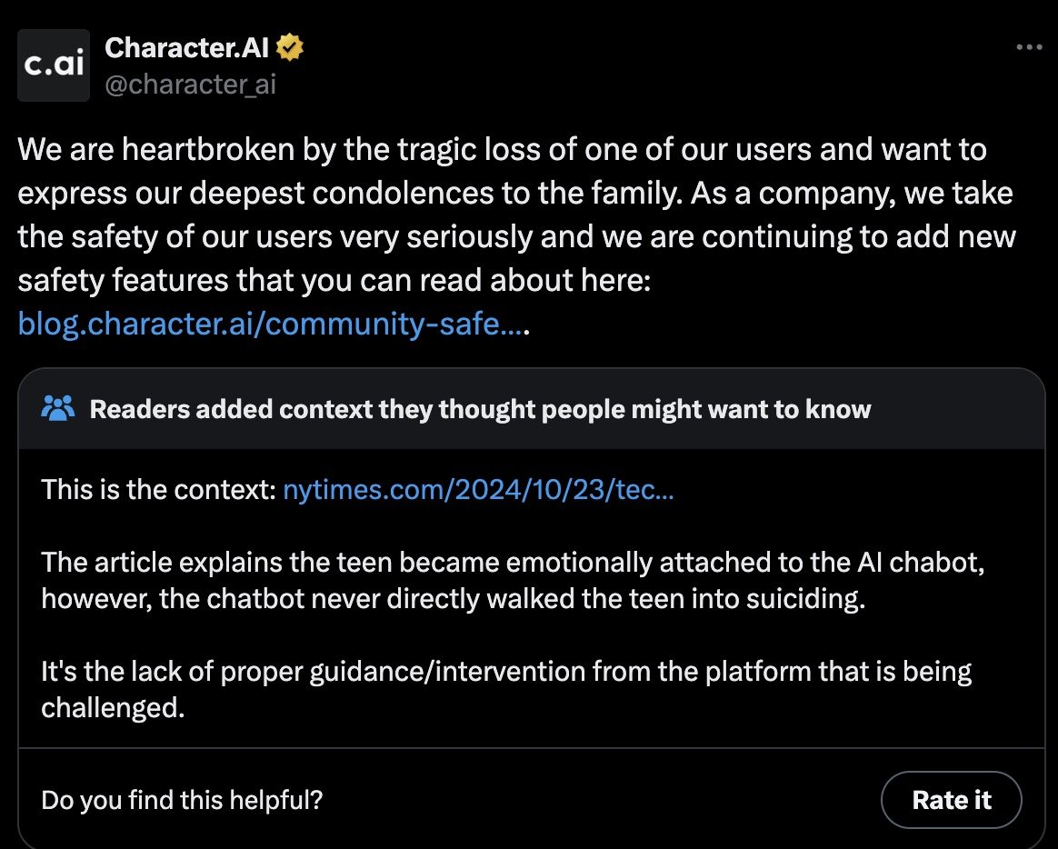
Task: Click the word "challenged." ending the note
Action: (113, 708)
